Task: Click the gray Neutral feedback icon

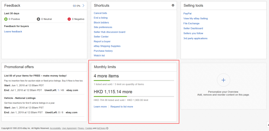Action: click(39, 19)
